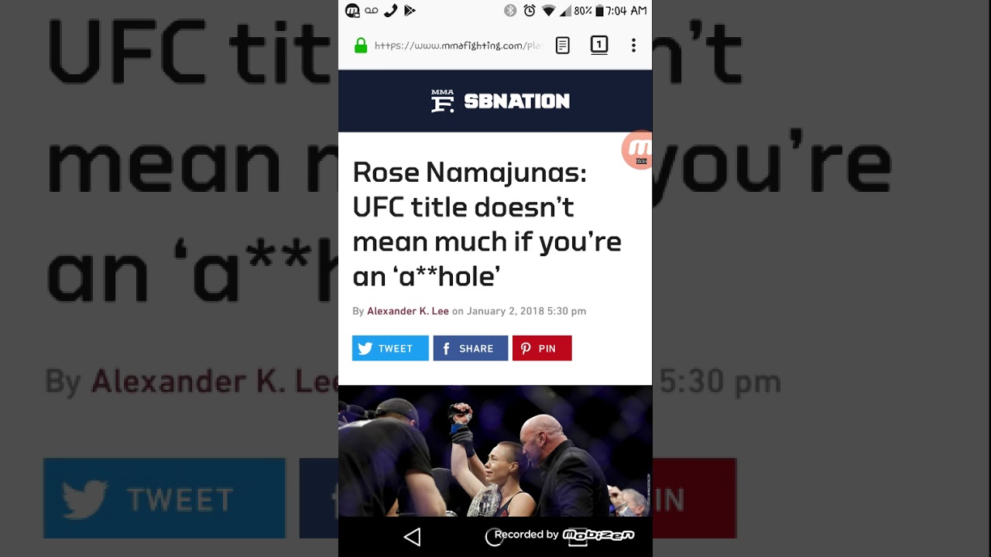Tap the reader mode page icon
Image resolution: width=991 pixels, height=557 pixels.
pos(563,46)
